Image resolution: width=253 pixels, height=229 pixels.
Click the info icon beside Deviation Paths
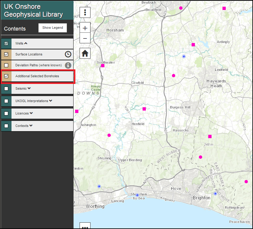tap(68, 65)
